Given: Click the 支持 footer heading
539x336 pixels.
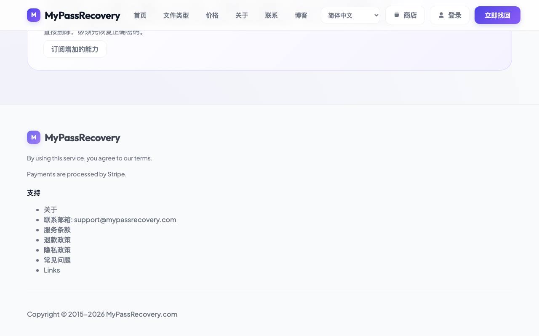Looking at the screenshot, I should pyautogui.click(x=34, y=193).
